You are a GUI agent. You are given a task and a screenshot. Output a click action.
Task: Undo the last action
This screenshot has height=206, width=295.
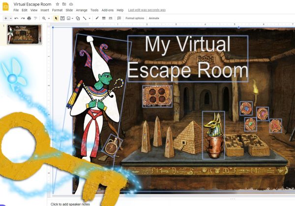point(16,18)
